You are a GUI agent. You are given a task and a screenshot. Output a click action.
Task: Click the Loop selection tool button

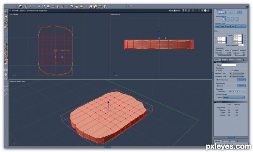tap(217, 26)
